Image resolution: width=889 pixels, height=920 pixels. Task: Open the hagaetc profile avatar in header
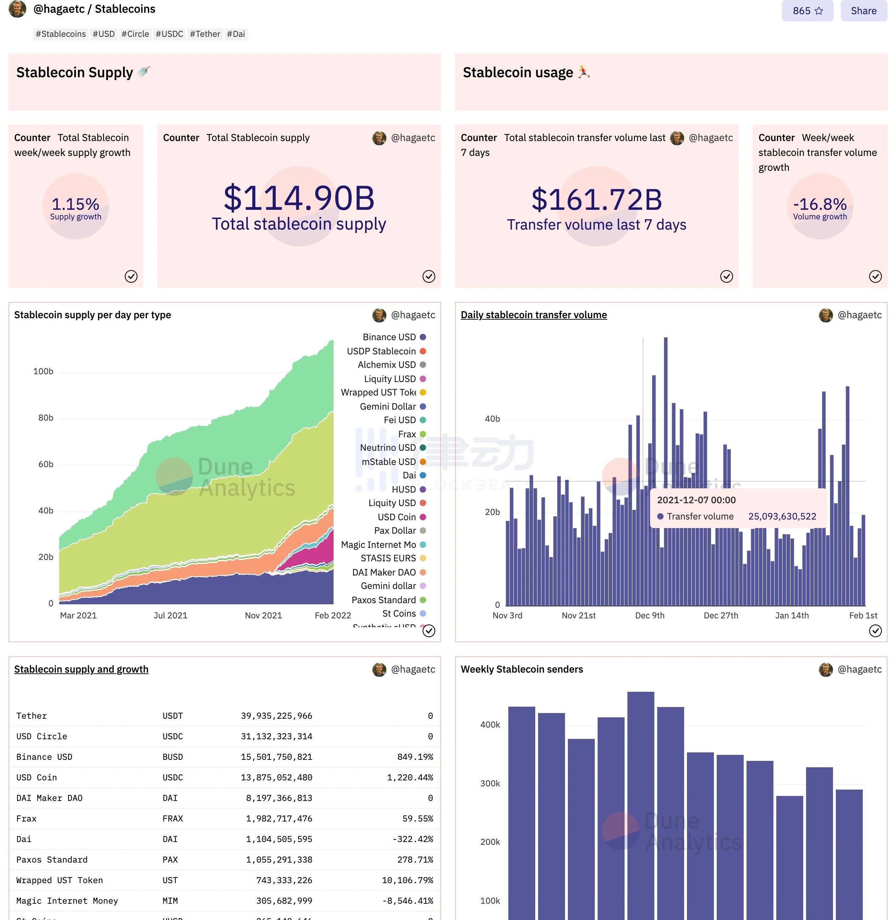pos(17,9)
